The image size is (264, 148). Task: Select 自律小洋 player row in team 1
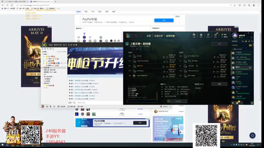(x=152, y=66)
